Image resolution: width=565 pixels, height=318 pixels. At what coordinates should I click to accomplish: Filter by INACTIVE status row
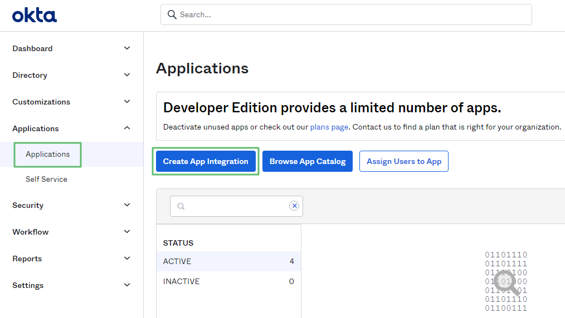[228, 281]
